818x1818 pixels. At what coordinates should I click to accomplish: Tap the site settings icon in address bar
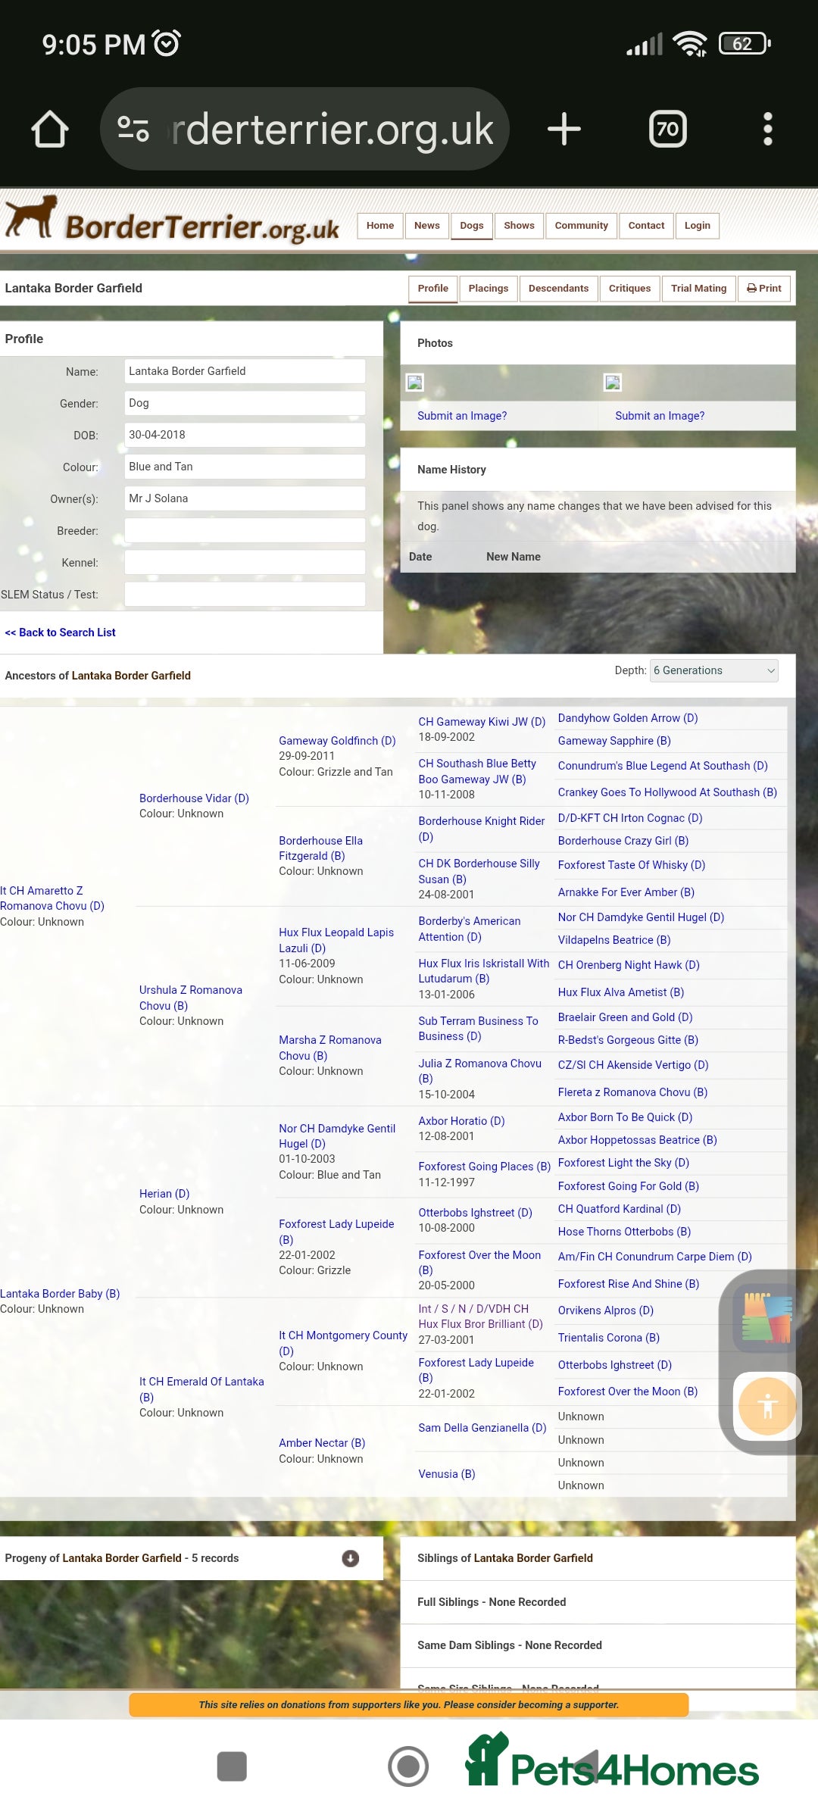click(x=133, y=129)
